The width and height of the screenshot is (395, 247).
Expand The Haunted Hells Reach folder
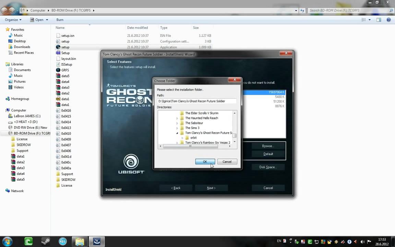tap(177, 118)
